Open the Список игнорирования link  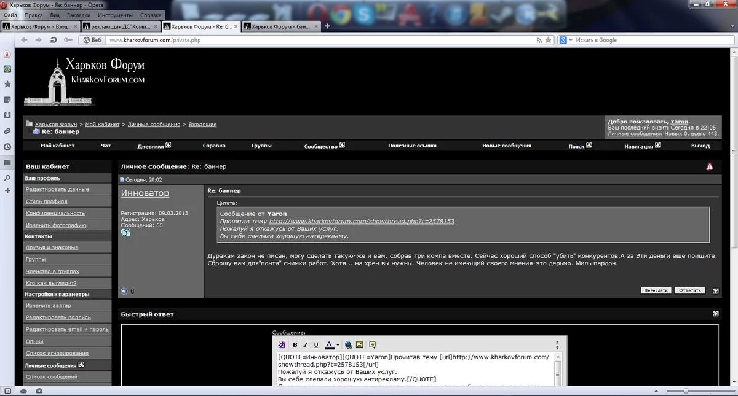(57, 353)
